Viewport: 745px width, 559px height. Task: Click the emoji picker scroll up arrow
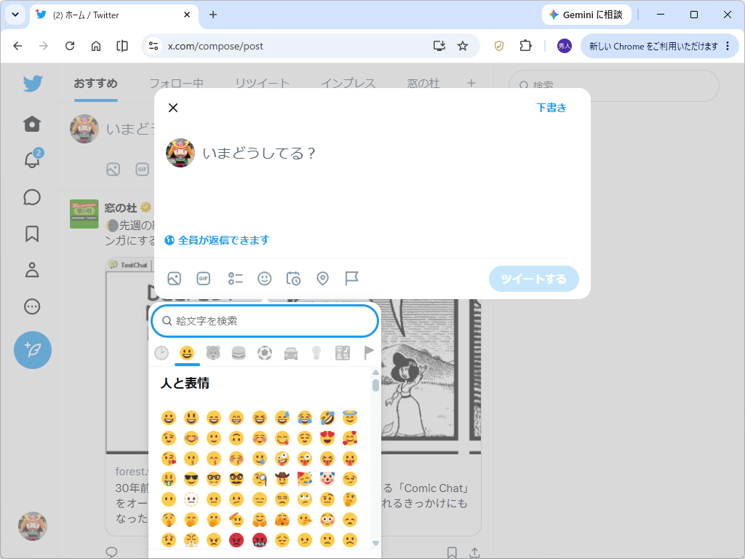(376, 373)
